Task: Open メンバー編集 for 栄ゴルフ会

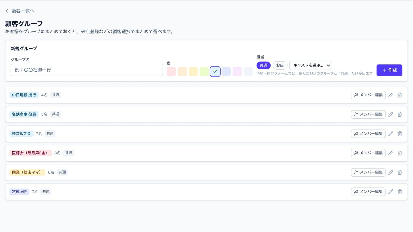Action: (368, 134)
